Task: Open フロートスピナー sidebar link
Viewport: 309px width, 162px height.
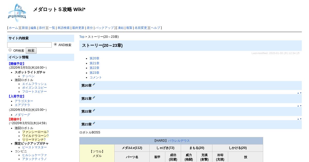Action: pyautogui.click(x=35, y=92)
